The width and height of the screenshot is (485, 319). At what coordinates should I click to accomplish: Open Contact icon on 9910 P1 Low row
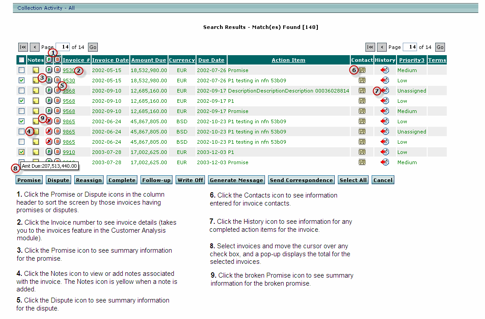click(x=362, y=152)
